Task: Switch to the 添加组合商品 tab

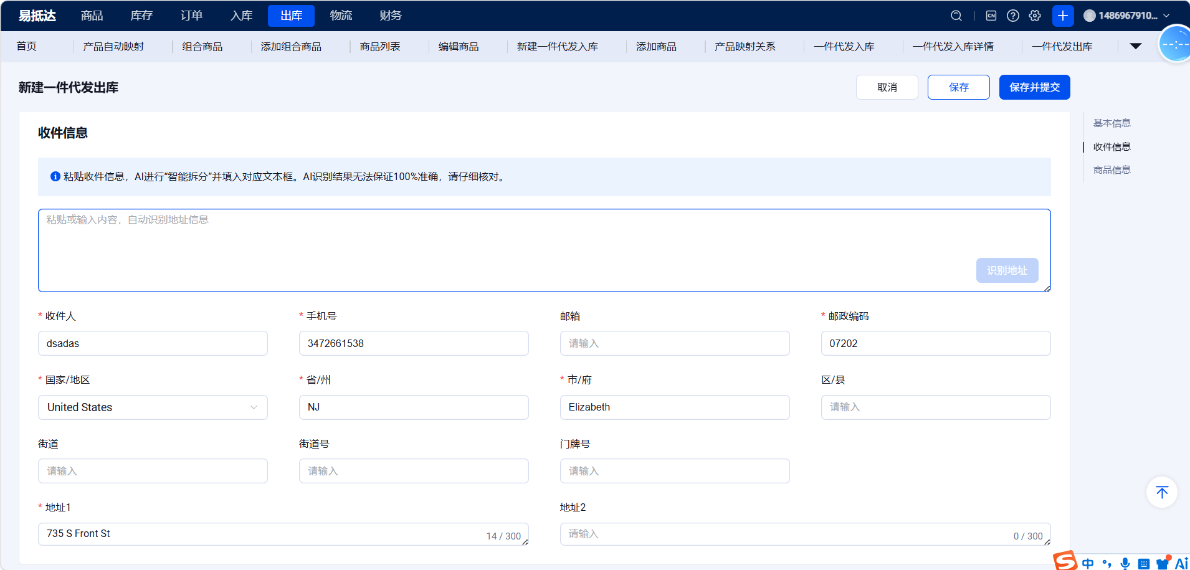Action: tap(291, 46)
